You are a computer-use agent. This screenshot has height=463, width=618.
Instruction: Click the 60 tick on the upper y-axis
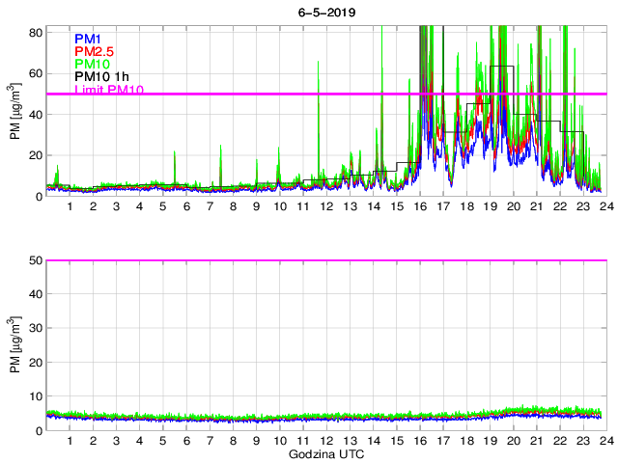pyautogui.click(x=35, y=73)
